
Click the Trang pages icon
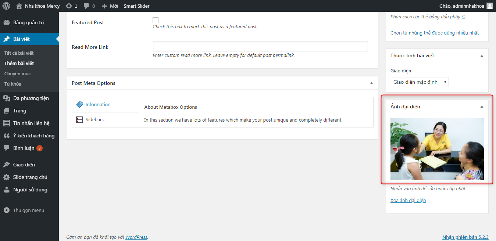7,111
